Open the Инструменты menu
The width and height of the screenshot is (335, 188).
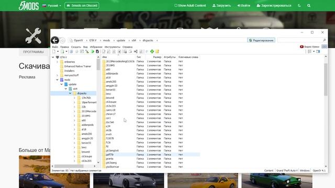tap(113, 47)
